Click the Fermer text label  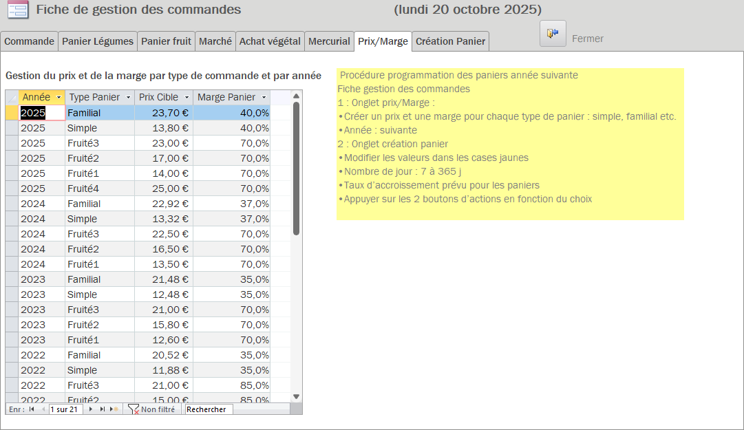[587, 39]
